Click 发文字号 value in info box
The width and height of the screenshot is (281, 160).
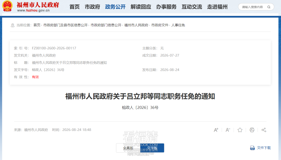48,70
